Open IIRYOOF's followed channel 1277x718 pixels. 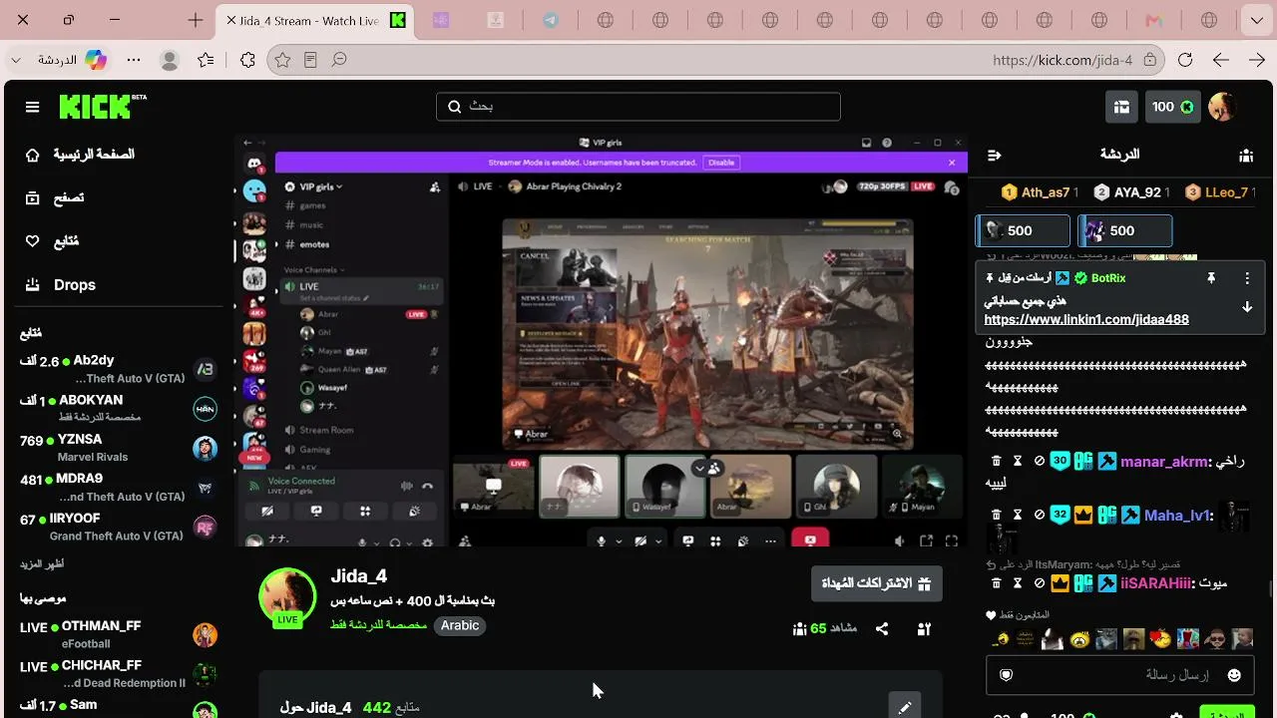119,527
